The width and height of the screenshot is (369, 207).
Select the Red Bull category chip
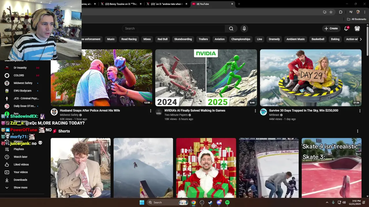pyautogui.click(x=163, y=39)
